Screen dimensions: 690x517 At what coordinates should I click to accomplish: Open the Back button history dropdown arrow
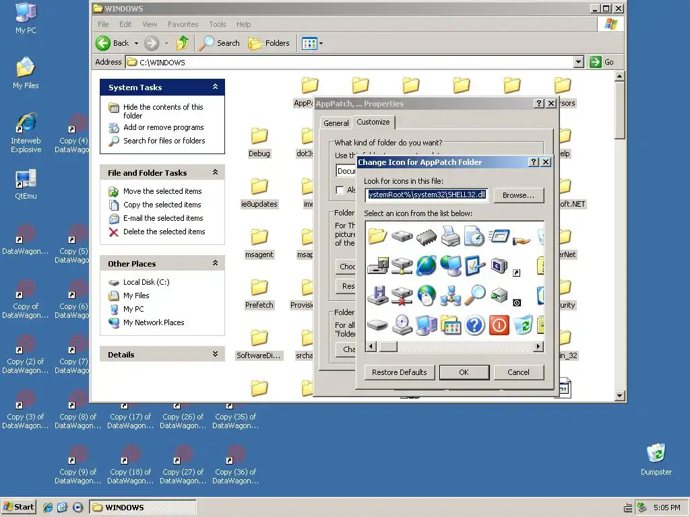[x=136, y=43]
